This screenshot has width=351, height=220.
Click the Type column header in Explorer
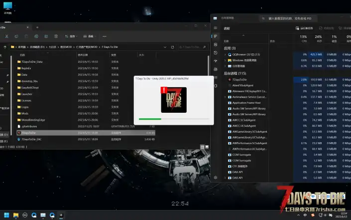(x=114, y=55)
